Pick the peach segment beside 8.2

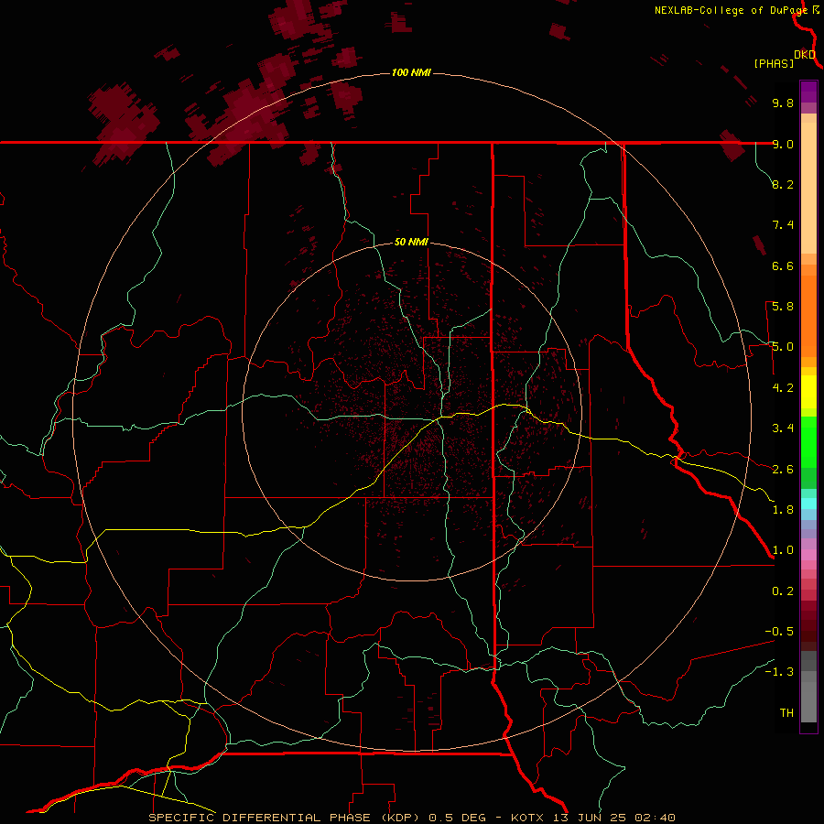pos(808,188)
